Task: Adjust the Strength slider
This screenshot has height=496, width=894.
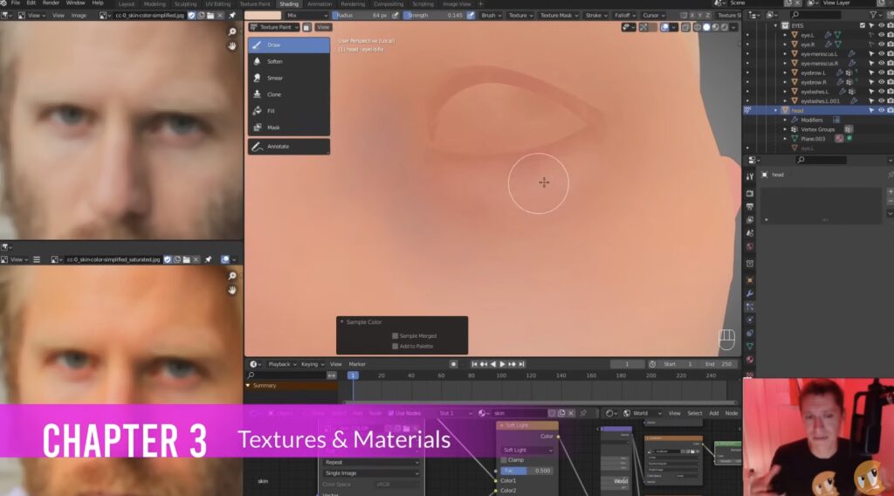Action: (434, 16)
